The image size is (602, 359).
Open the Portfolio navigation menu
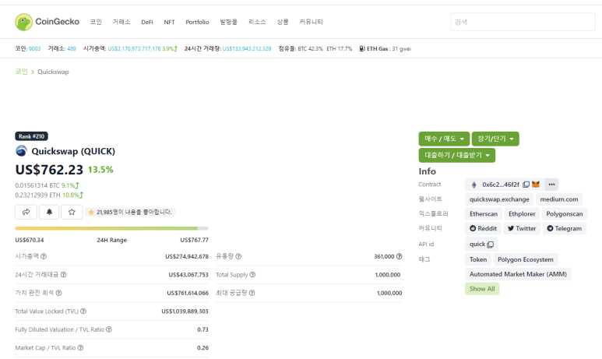(197, 23)
